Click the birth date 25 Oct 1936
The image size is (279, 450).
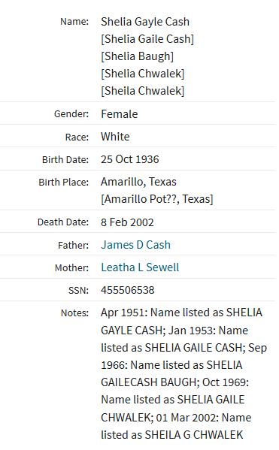click(130, 159)
